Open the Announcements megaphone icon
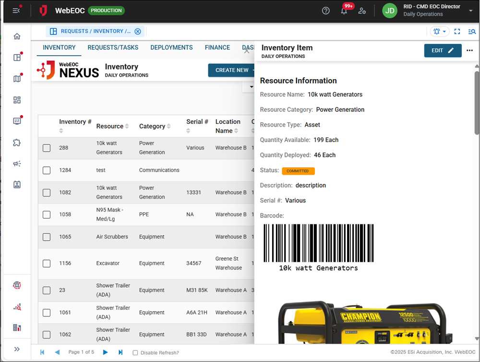The height and width of the screenshot is (362, 480). click(x=17, y=163)
